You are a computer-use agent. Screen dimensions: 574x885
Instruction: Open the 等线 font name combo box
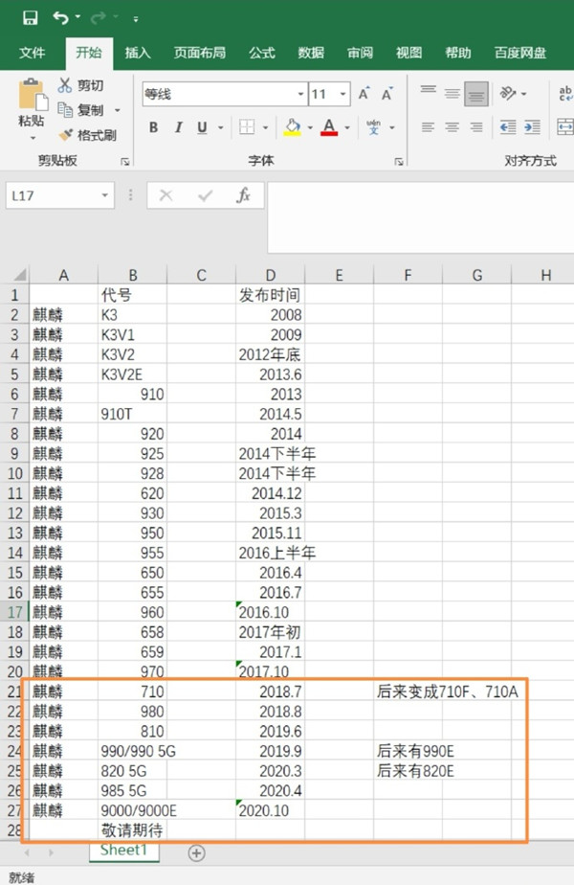(x=224, y=94)
